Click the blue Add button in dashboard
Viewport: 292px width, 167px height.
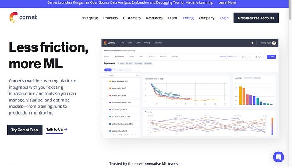[x=271, y=57]
